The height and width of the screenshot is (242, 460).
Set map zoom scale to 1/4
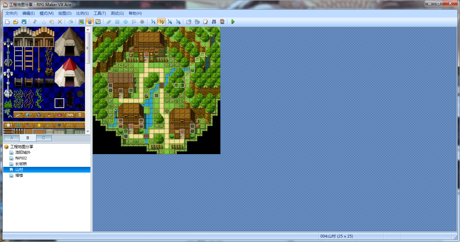[170, 22]
